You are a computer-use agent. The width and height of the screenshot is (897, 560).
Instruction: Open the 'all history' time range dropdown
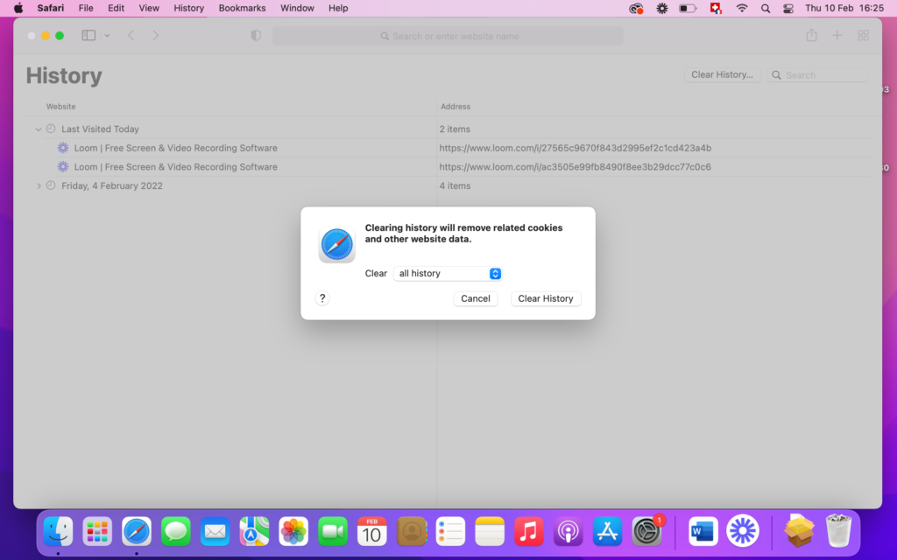447,274
